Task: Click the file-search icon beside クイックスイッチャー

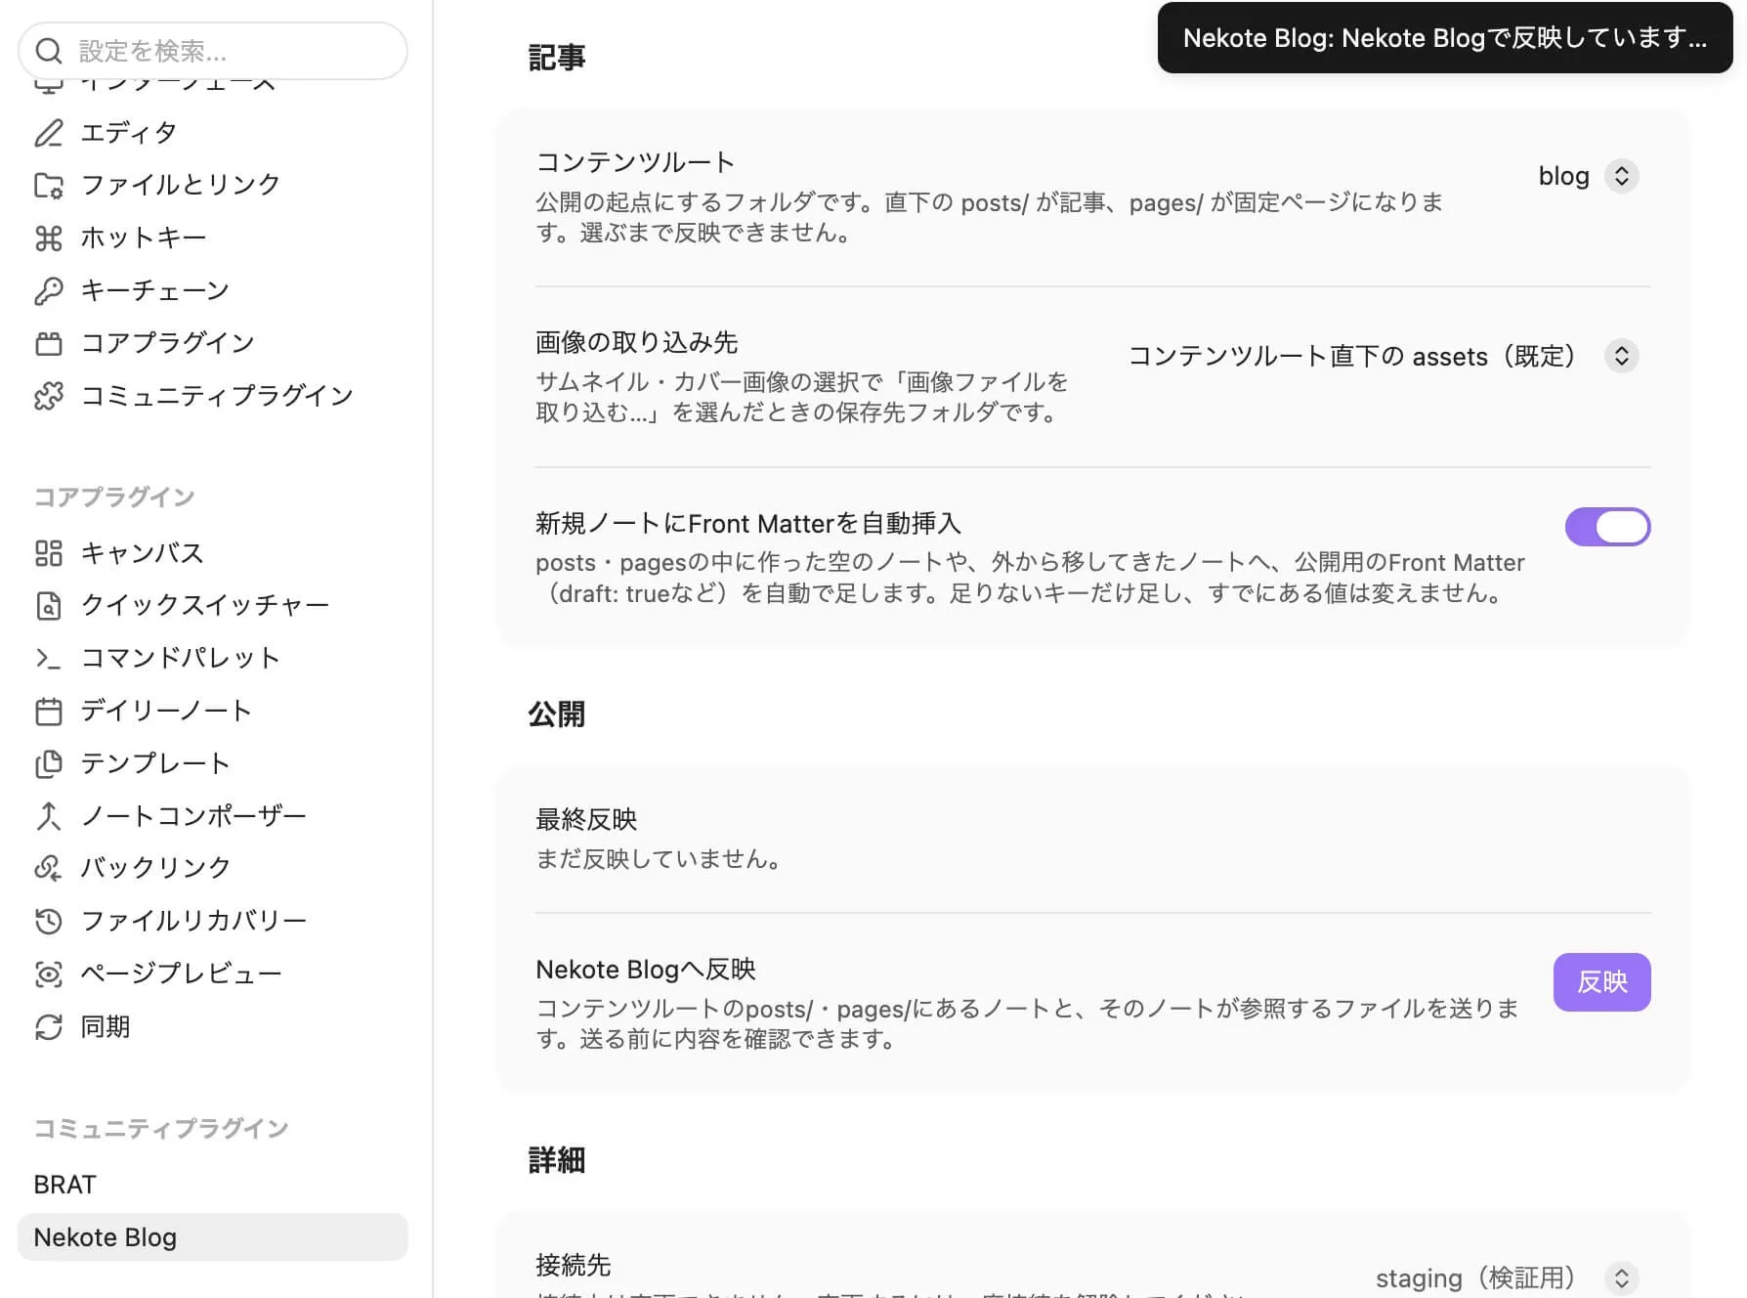Action: 49,606
